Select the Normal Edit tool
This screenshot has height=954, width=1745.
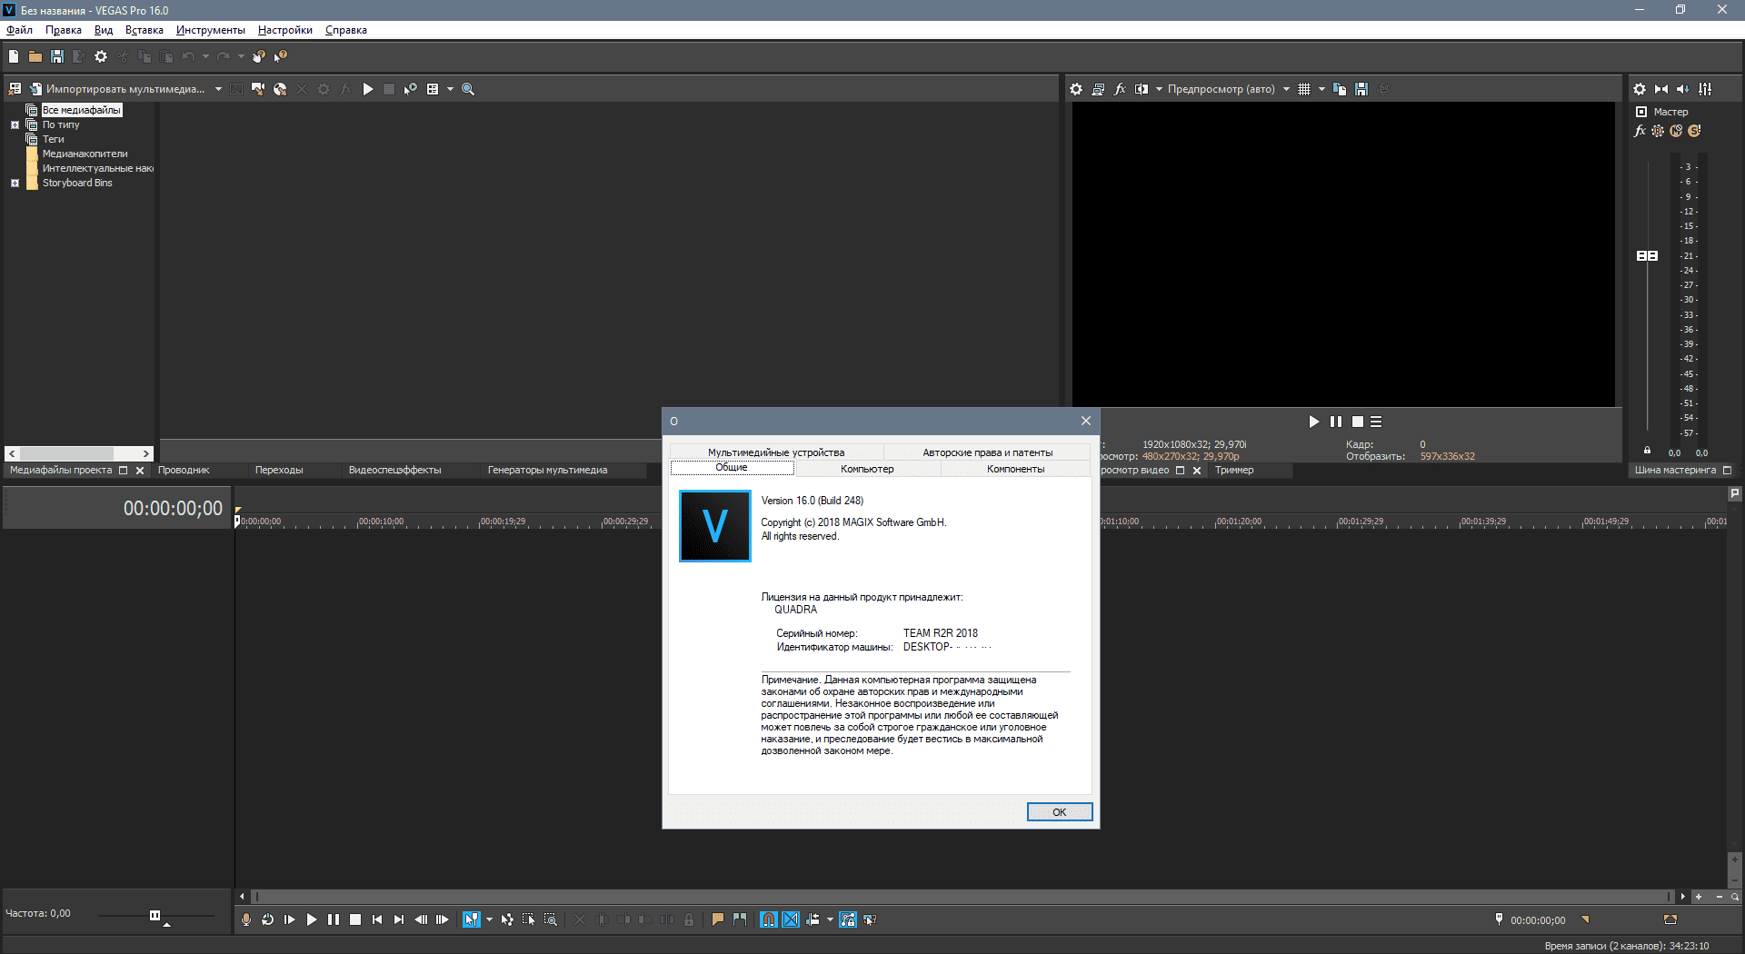(471, 919)
